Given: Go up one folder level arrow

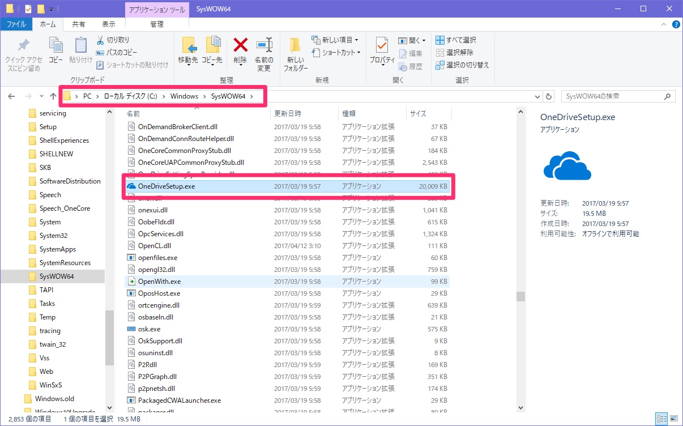Looking at the screenshot, I should coord(53,96).
